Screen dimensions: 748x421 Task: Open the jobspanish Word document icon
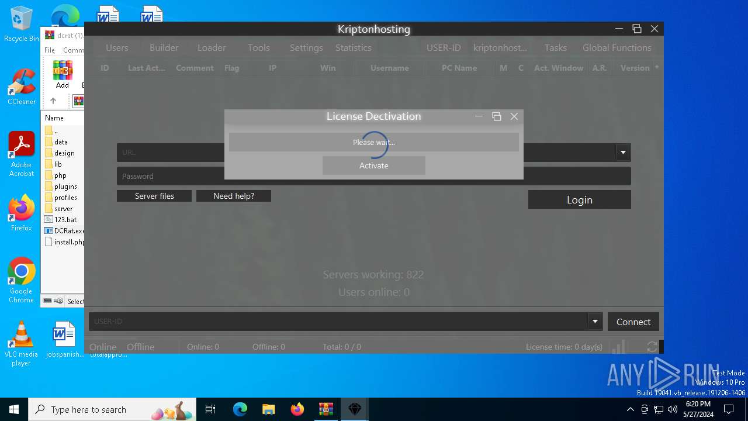coord(64,340)
